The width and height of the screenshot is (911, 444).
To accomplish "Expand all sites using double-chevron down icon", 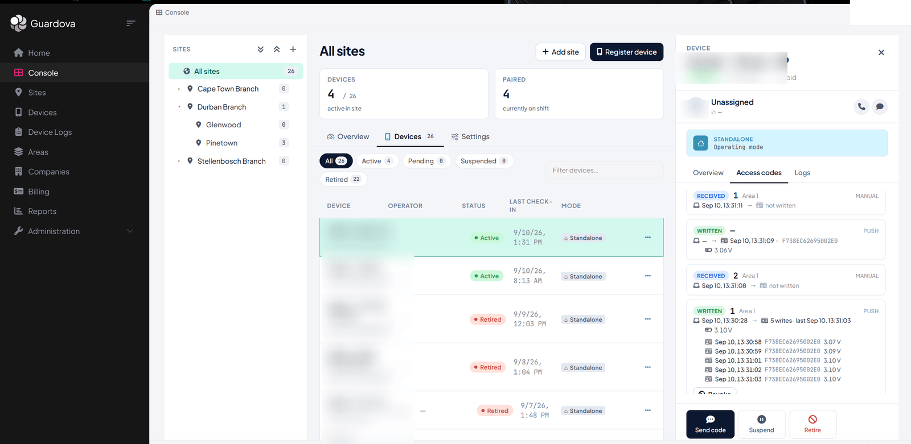I will coord(261,49).
